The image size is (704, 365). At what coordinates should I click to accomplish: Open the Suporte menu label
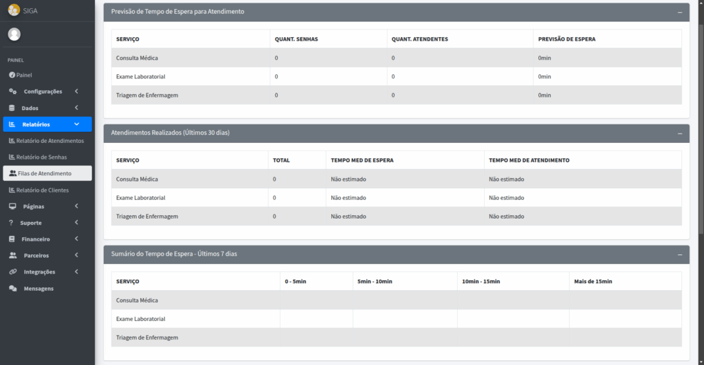point(30,223)
